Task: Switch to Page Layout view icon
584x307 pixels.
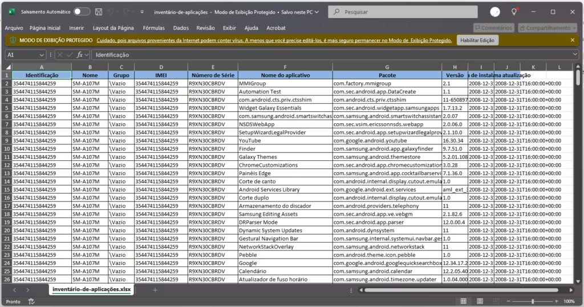Action: pos(480,301)
